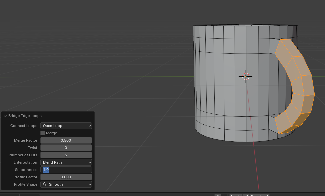Click the Number of Cuts field
325x196 pixels.
point(66,155)
